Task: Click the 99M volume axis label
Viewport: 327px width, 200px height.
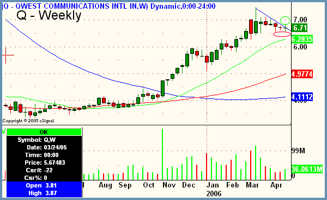Action: 298,151
